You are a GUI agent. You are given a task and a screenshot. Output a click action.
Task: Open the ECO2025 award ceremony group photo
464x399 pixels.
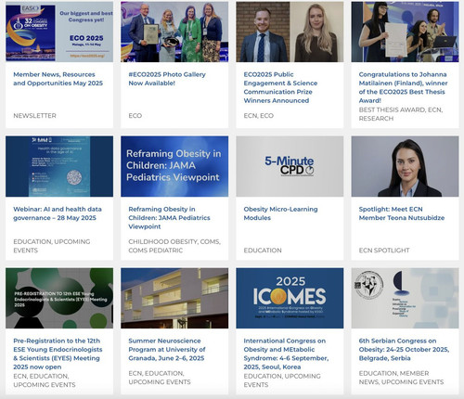174,32
